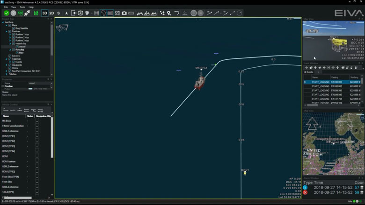Click the X-shaped icon in Event Window toolbar
365x205 pixels.
coord(328,68)
